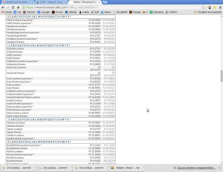223x172 pixels.
Task: Open the Transm bookmark
Action: click(x=29, y=12)
